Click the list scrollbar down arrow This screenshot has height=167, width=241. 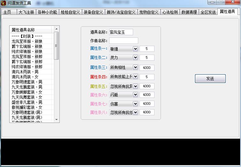pyautogui.click(x=57, y=120)
